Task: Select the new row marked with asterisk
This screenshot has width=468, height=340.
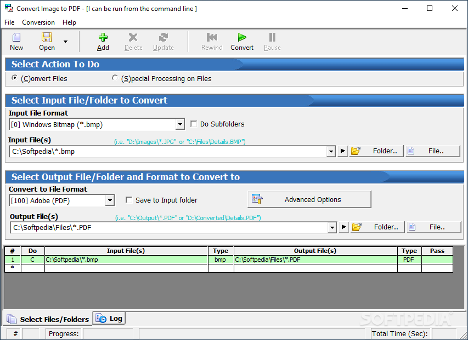Action: pos(12,268)
